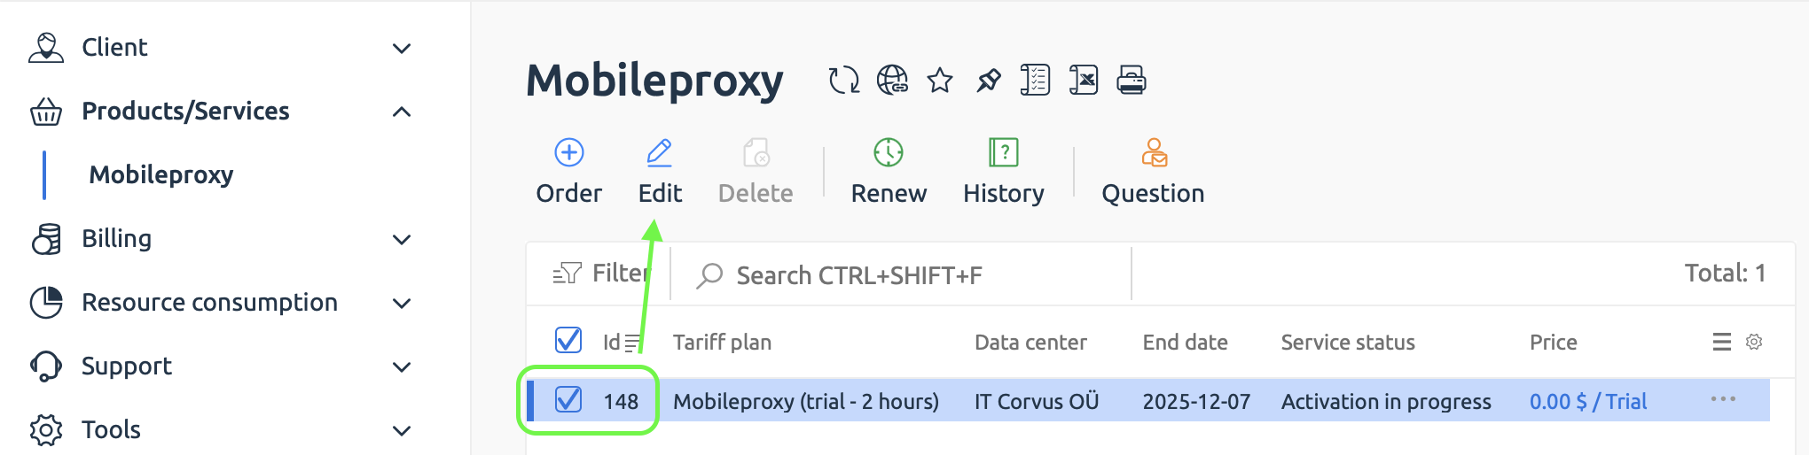Pin the page using the pushpin icon
Screen dimensions: 1809x455
(x=988, y=81)
